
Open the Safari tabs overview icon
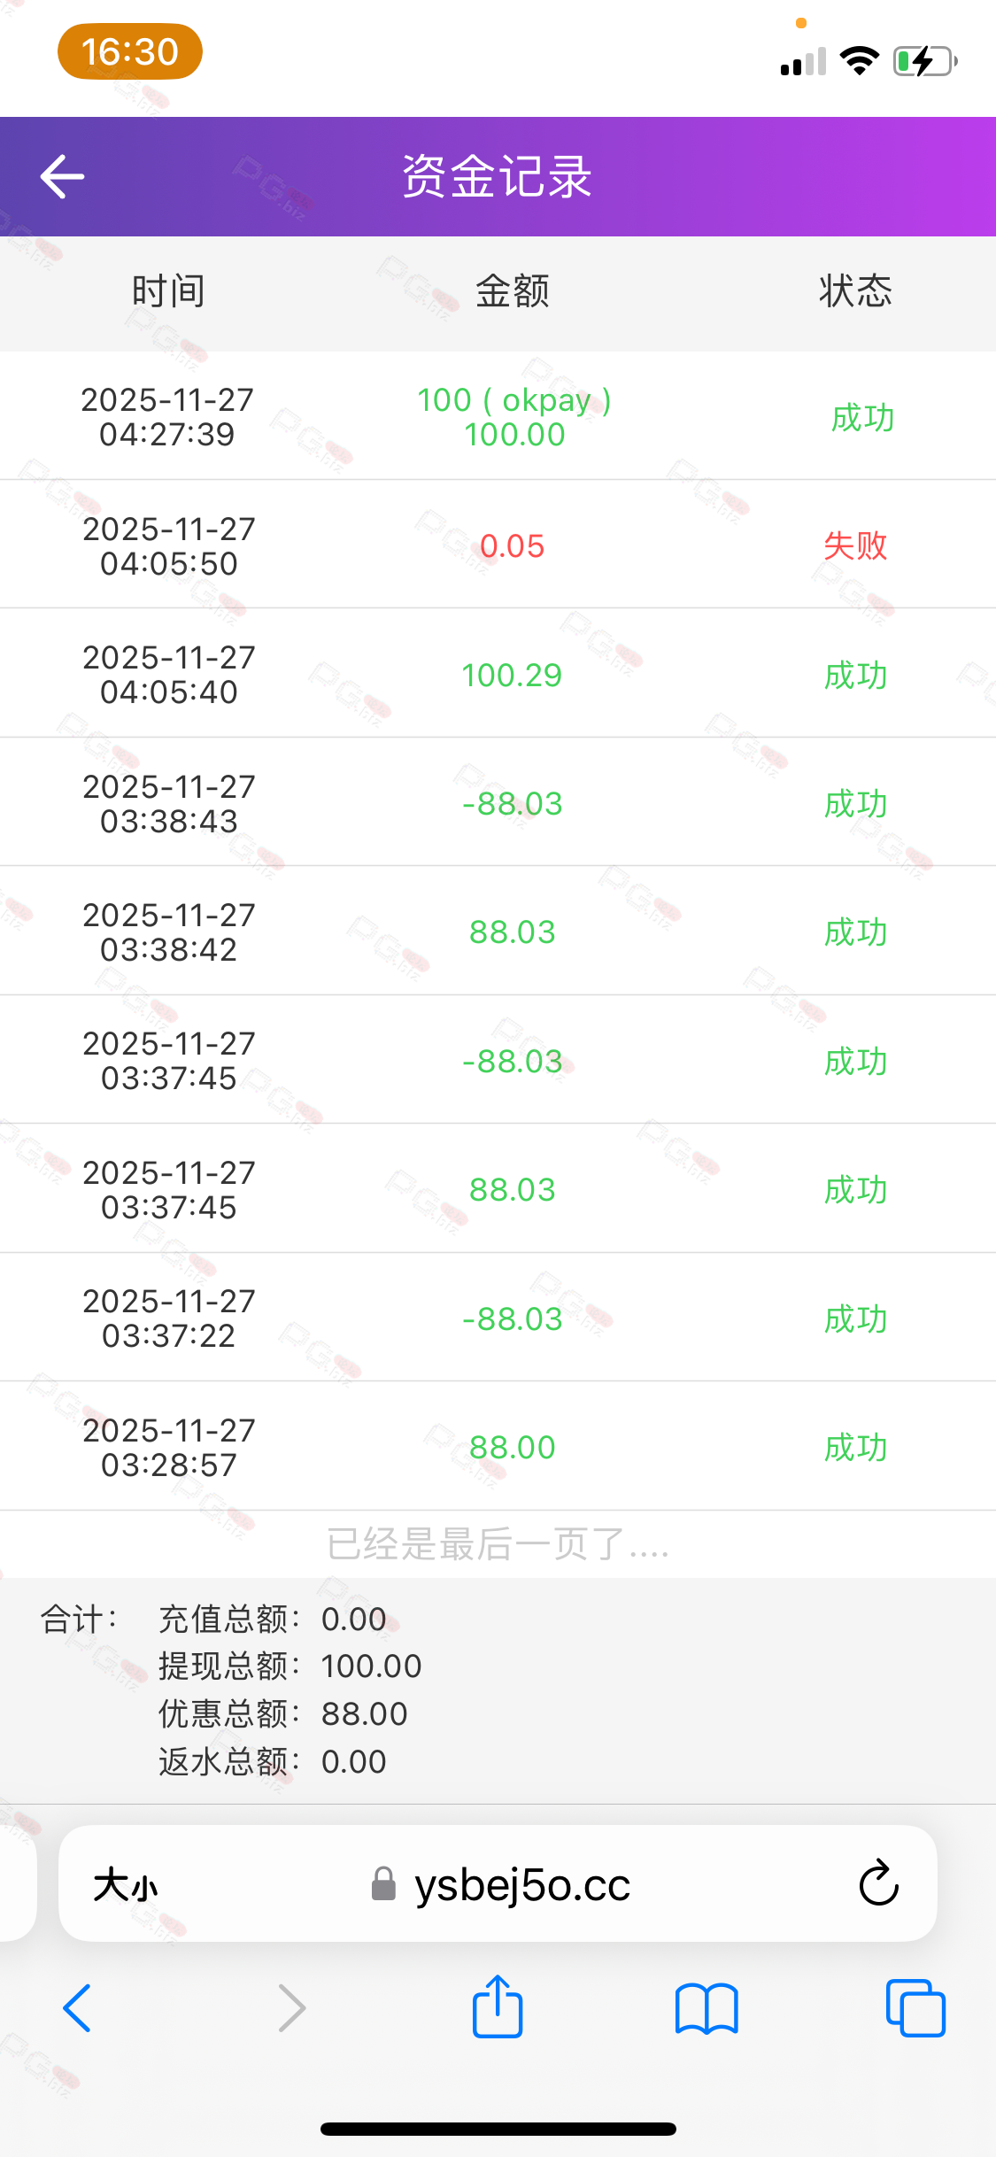pos(915,2008)
